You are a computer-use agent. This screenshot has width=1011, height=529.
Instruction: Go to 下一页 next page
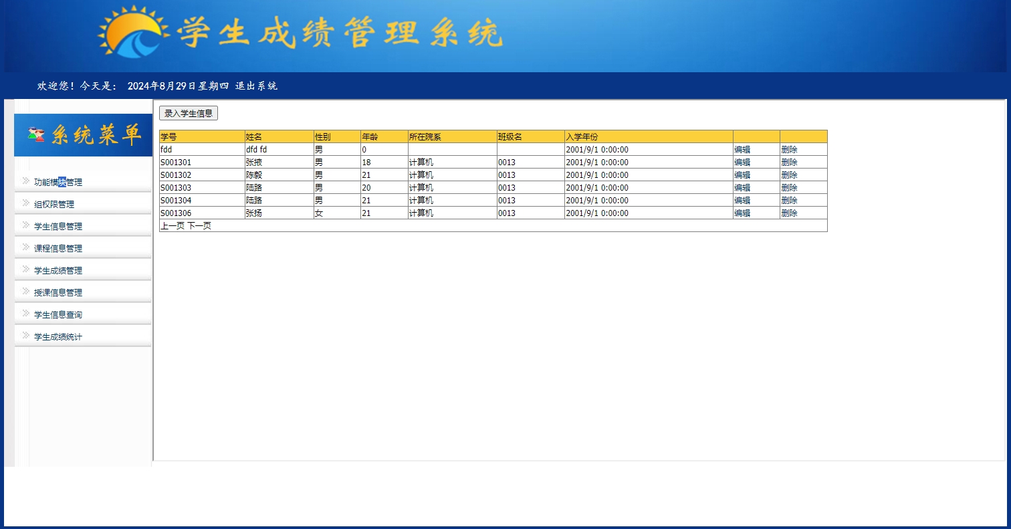point(199,225)
